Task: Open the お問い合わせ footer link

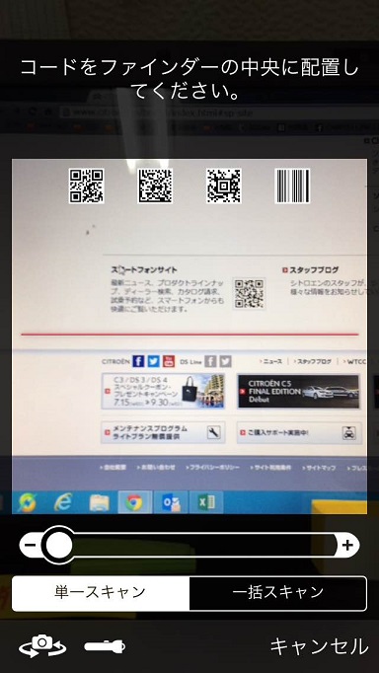Action: tap(155, 468)
